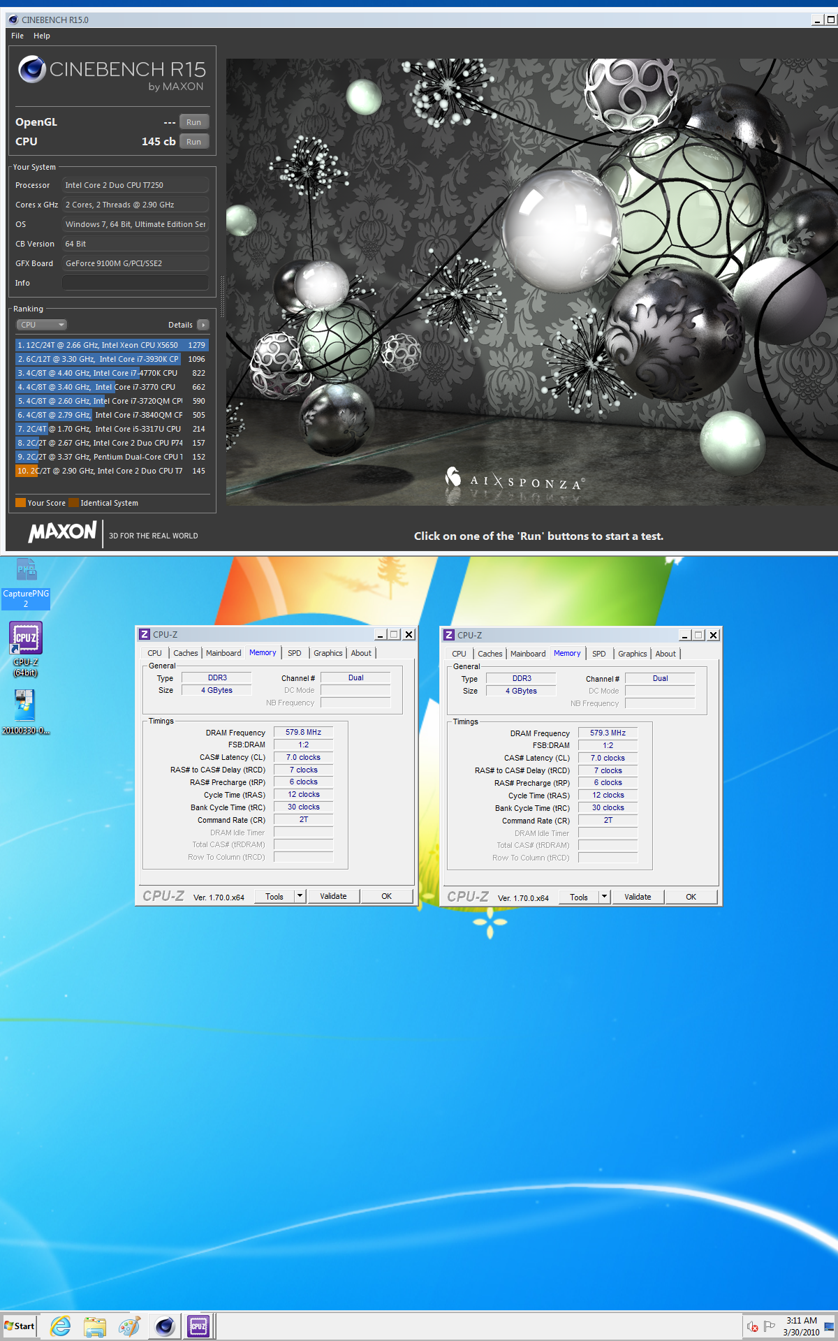Switch to Cinebench via taskbar icon
Viewport: 838px width, 1341px height.
pos(165,1326)
